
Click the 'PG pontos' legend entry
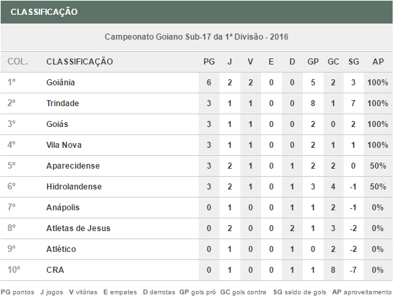point(17,292)
